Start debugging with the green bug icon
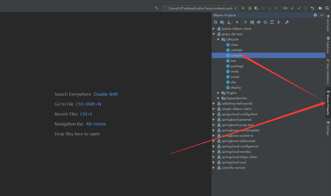The height and width of the screenshot is (196, 331). 250,8
